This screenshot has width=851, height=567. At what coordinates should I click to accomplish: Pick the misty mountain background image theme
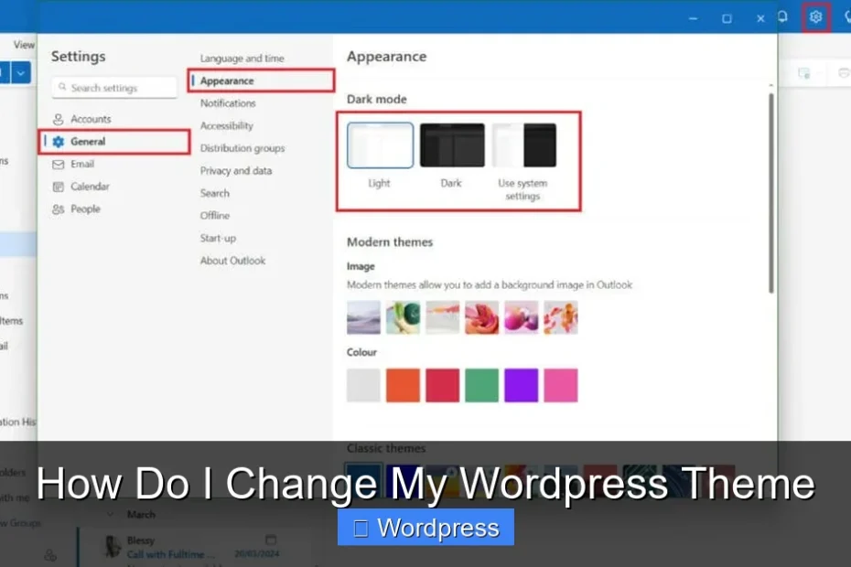click(363, 317)
